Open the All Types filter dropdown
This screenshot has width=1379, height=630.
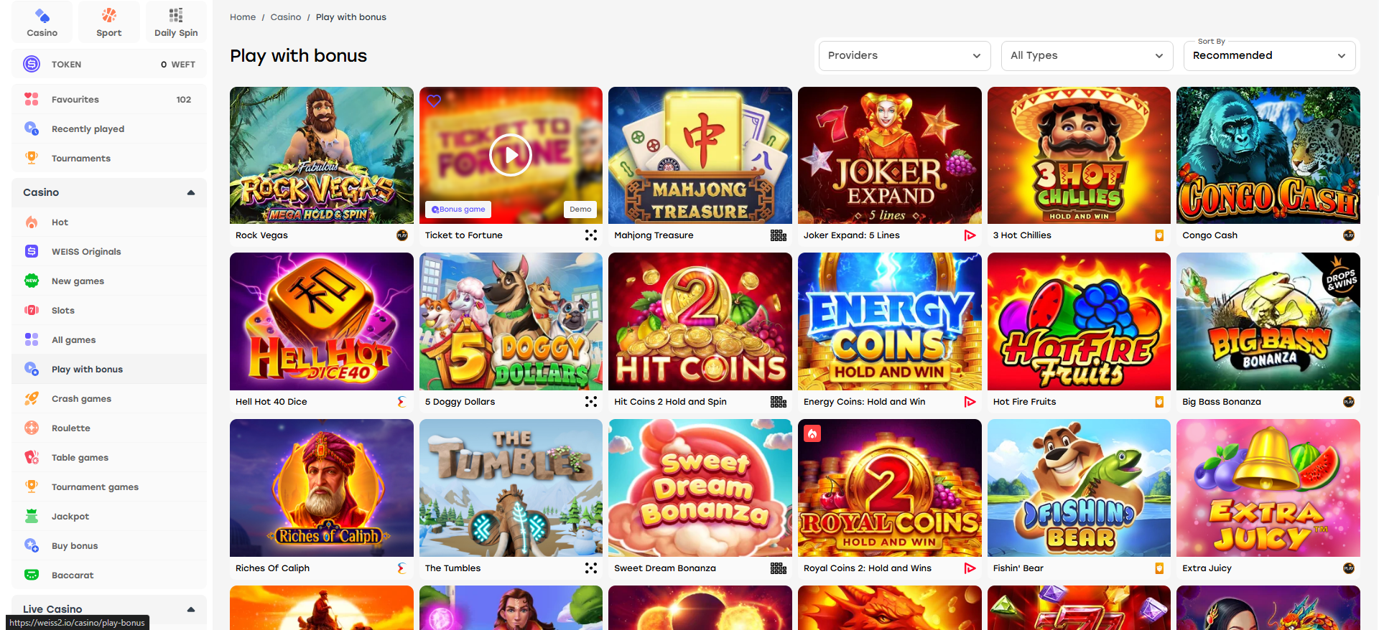coord(1086,56)
